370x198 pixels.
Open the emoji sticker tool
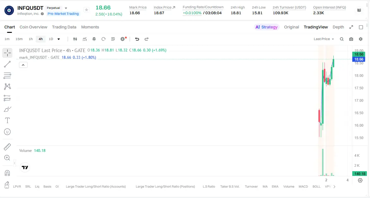pyautogui.click(x=7, y=132)
